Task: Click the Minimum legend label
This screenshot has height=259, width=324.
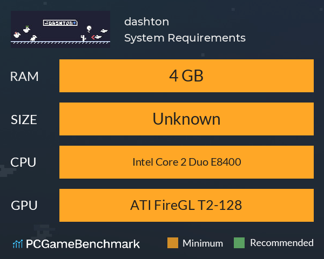Action: click(202, 243)
